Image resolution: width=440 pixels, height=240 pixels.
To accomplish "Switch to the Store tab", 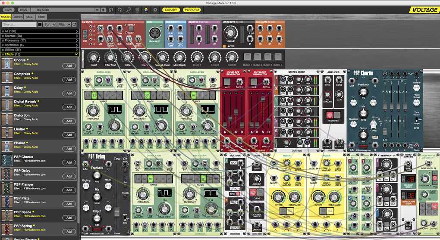I will coord(41,17).
